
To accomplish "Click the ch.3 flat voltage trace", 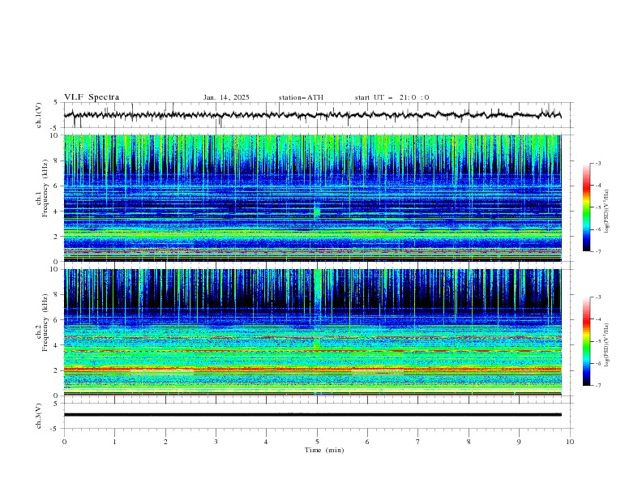I will 312,415.
